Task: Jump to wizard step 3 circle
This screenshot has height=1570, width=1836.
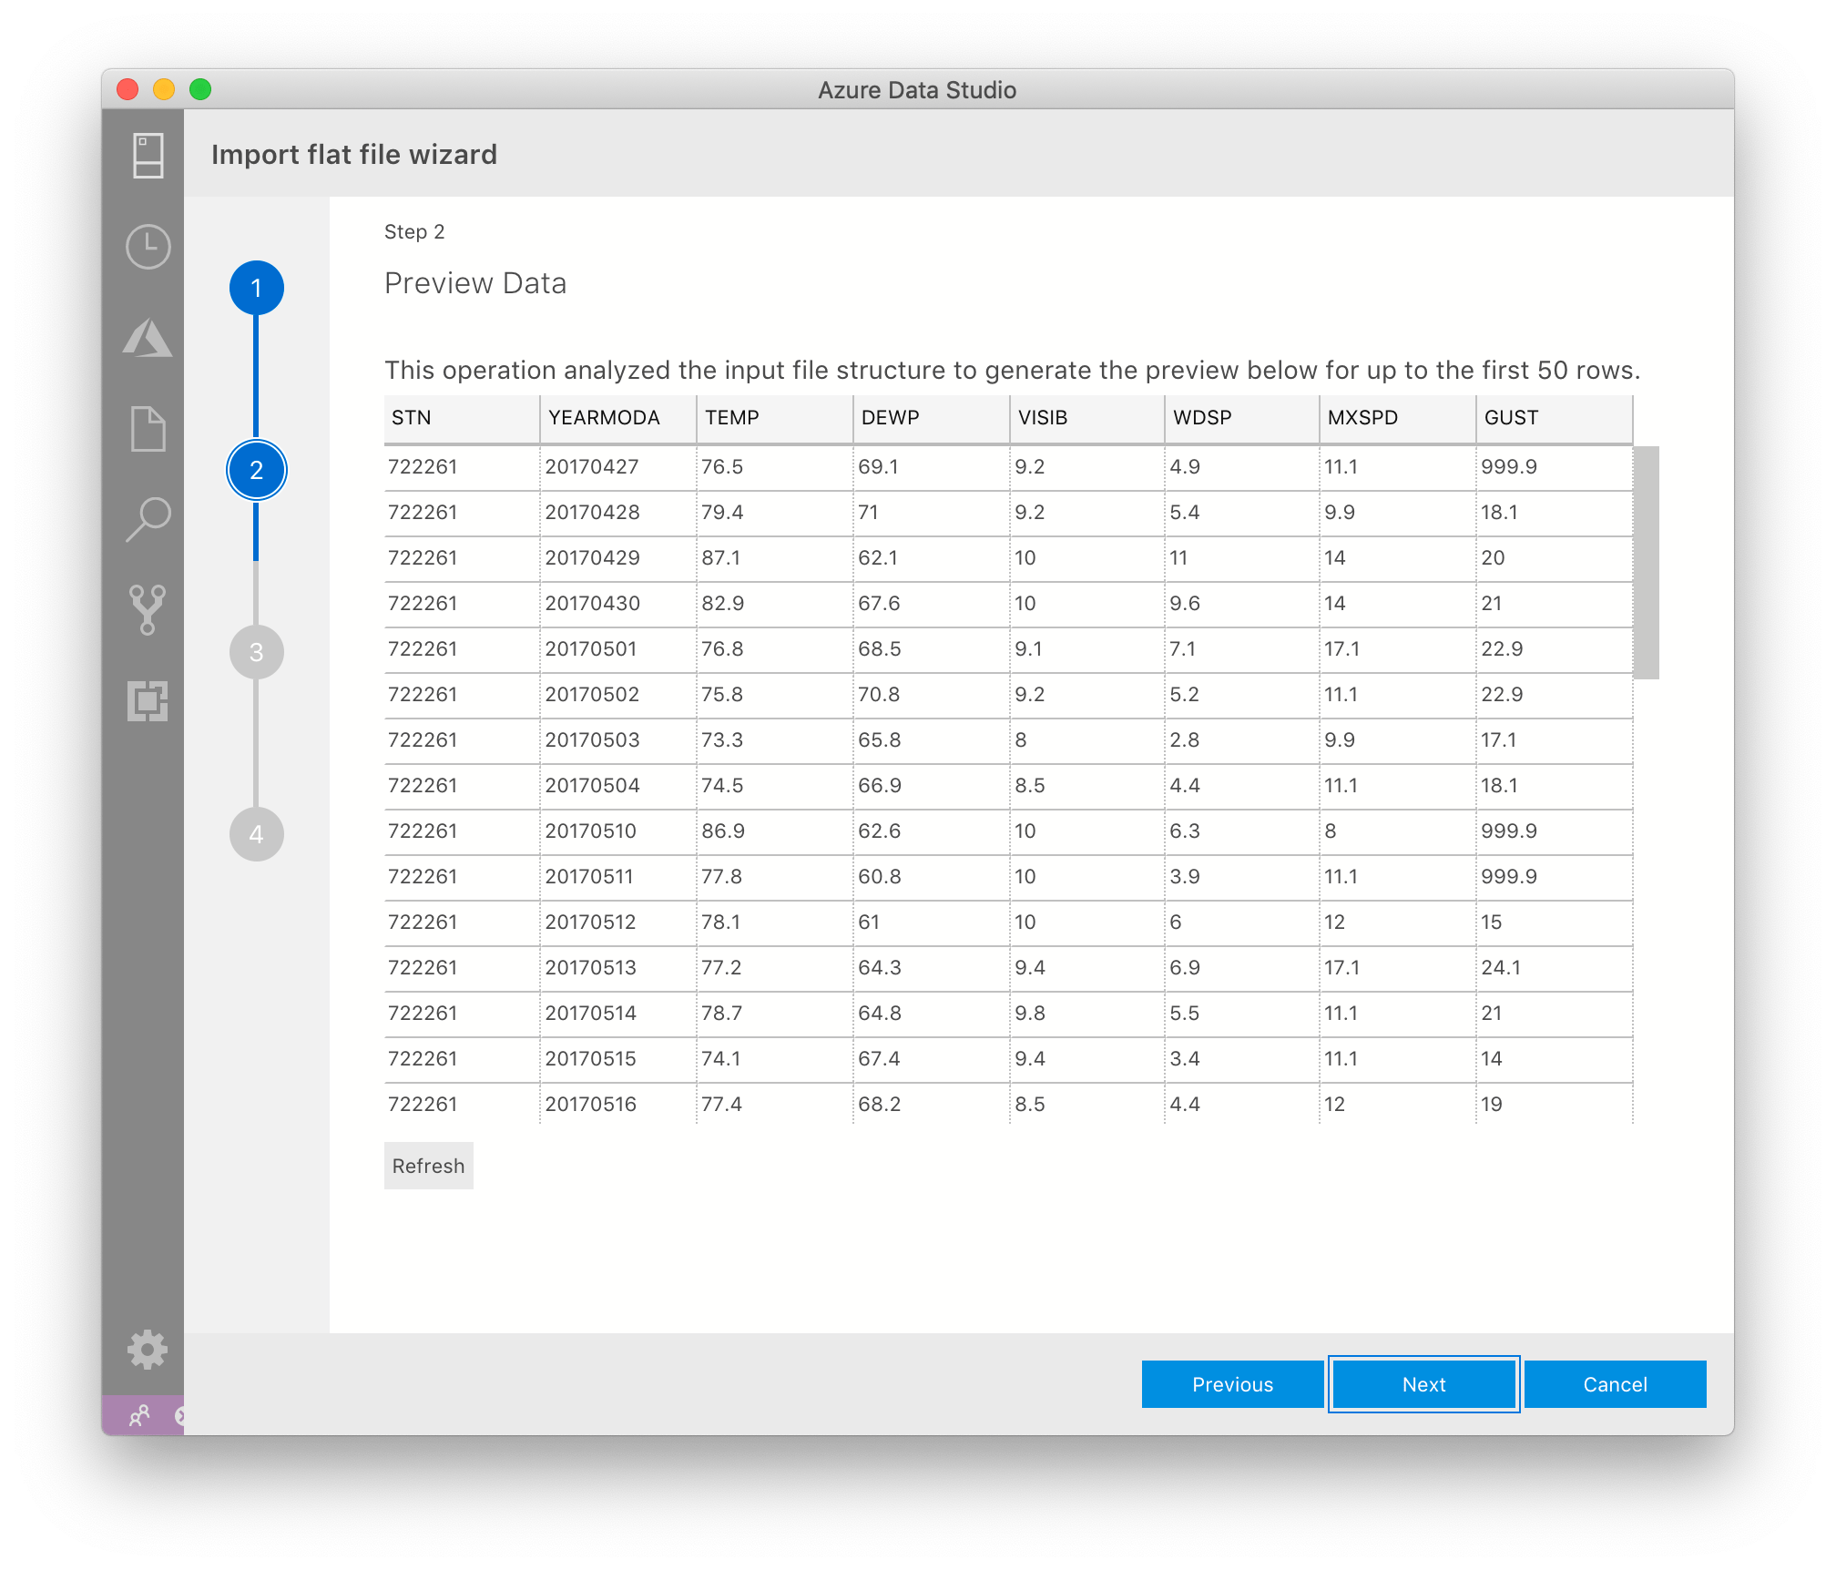Action: [x=257, y=652]
